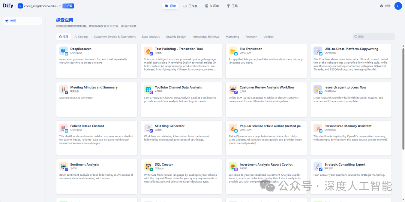
Task: Click the Patient Intake Chatbot icon
Action: pos(63,128)
